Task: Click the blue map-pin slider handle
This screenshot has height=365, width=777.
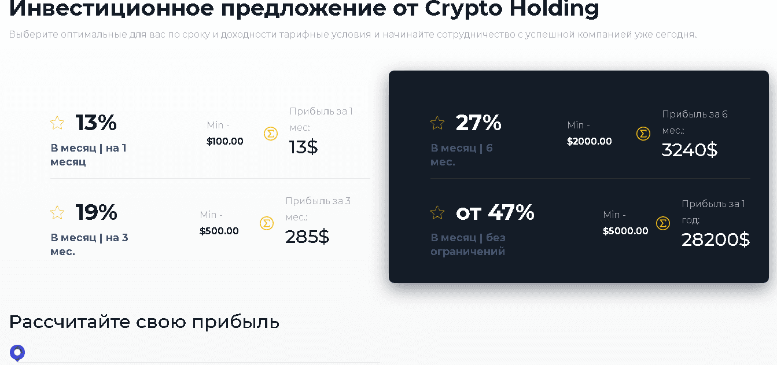Action: [x=17, y=352]
